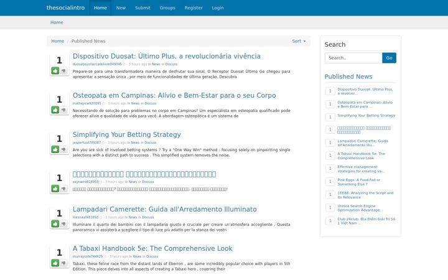448x280 pixels.
Task: Upvote A Tabaxi Handbook 5e post
Action: (x=55, y=263)
